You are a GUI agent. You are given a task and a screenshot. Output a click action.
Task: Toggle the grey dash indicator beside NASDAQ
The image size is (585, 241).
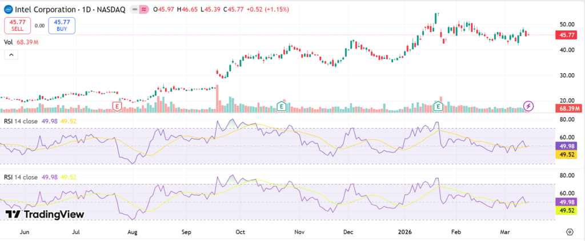[132, 10]
